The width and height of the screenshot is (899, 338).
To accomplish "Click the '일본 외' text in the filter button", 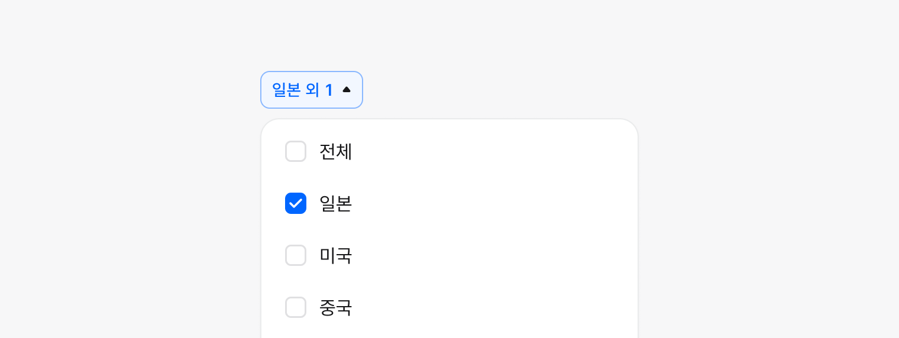I will click(x=295, y=90).
